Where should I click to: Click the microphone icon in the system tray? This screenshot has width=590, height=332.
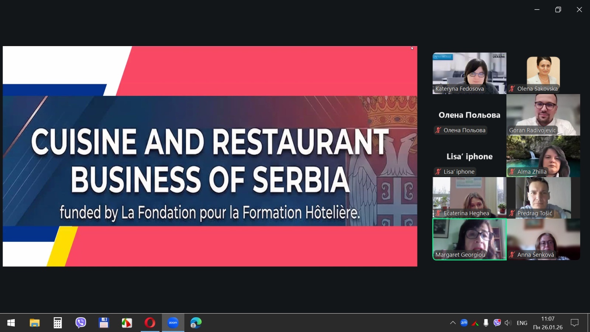pyautogui.click(x=486, y=323)
